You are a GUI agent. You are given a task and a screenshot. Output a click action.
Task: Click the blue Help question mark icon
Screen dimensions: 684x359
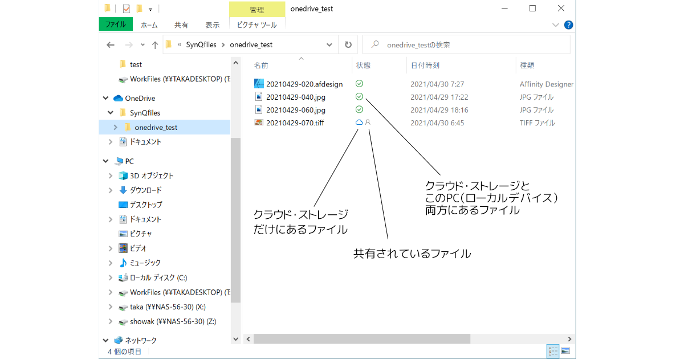[x=568, y=25]
